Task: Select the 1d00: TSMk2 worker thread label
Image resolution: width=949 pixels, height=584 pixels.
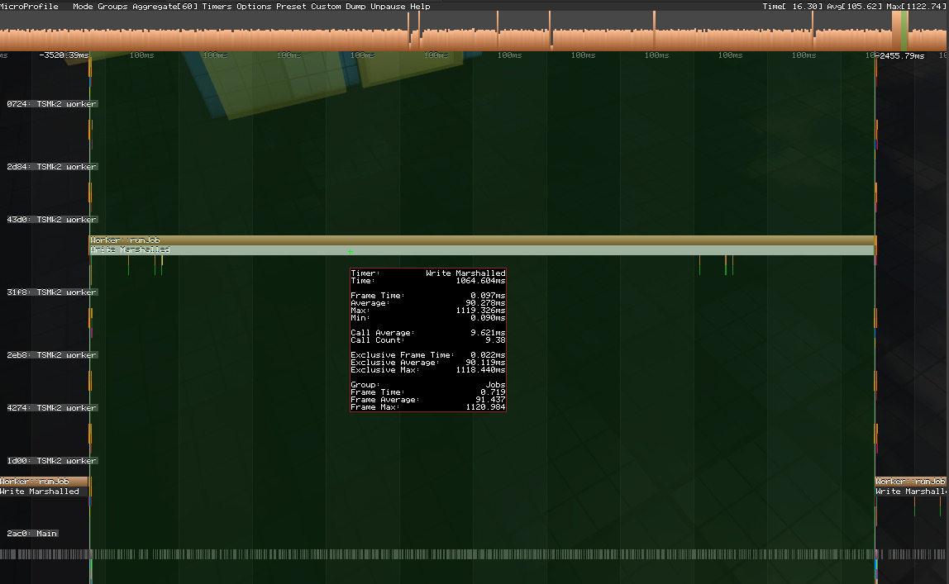Action: [52, 461]
